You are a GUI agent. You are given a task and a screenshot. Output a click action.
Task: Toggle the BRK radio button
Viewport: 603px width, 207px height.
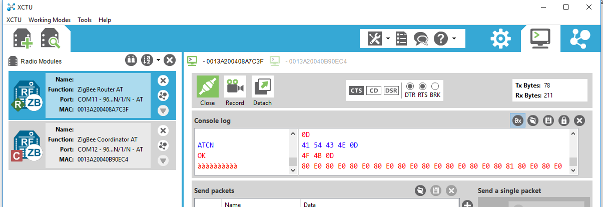click(435, 86)
